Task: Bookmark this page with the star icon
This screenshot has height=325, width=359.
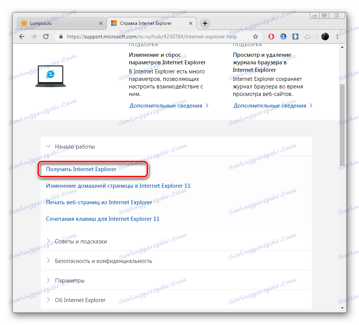Action: click(256, 36)
